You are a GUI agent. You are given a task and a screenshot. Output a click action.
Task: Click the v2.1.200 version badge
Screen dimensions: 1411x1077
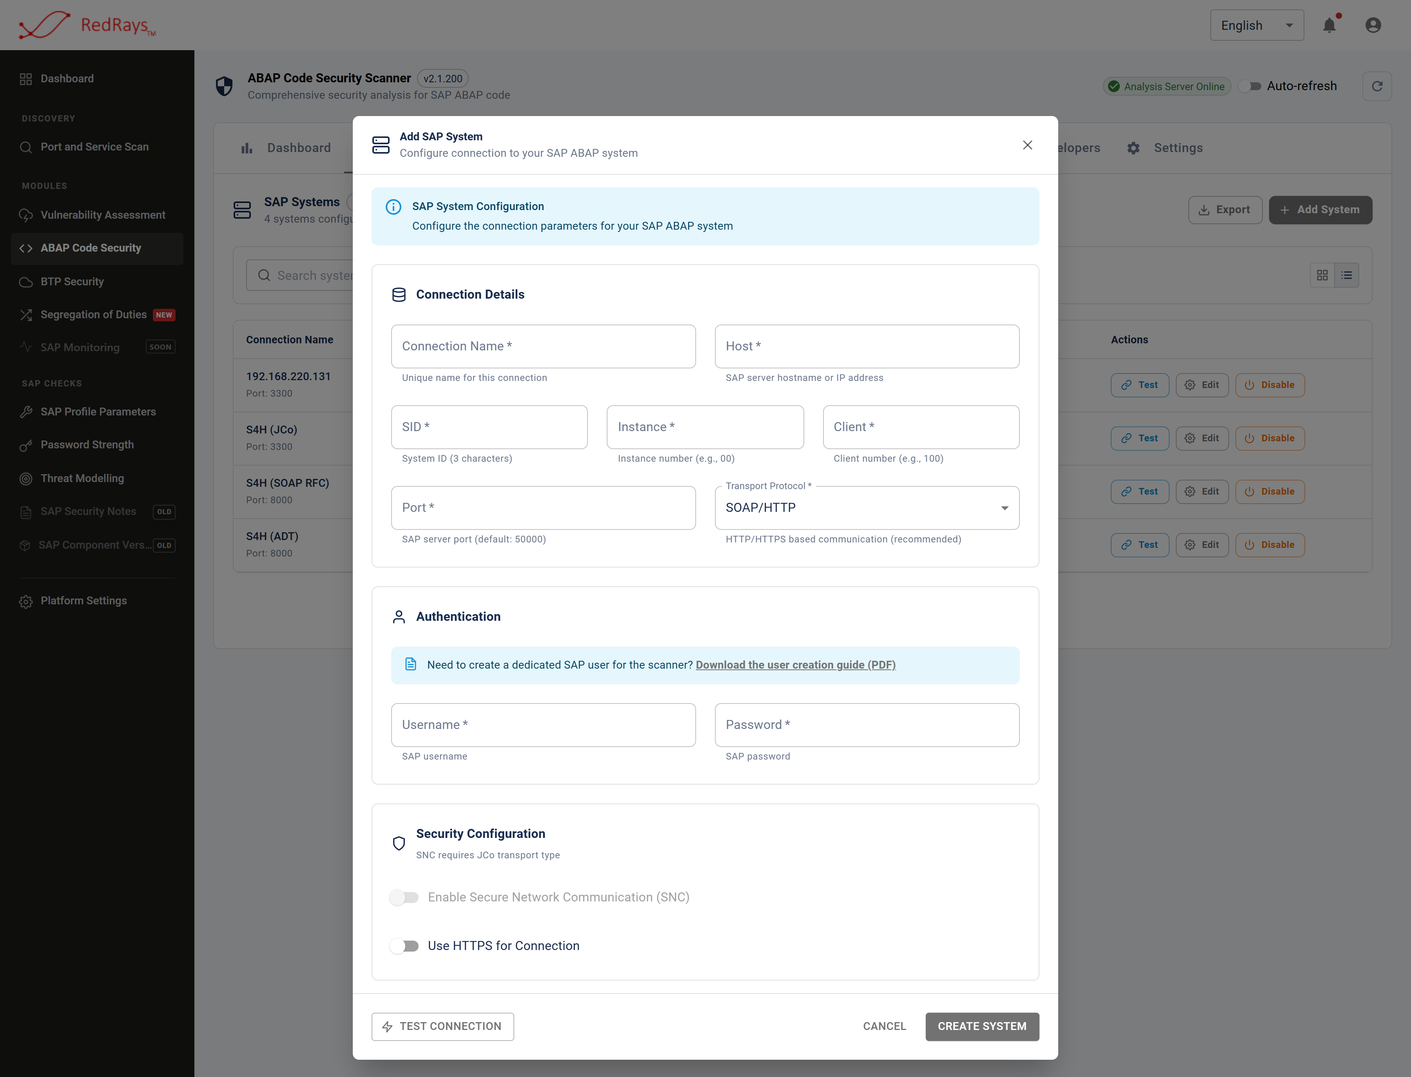tap(443, 78)
